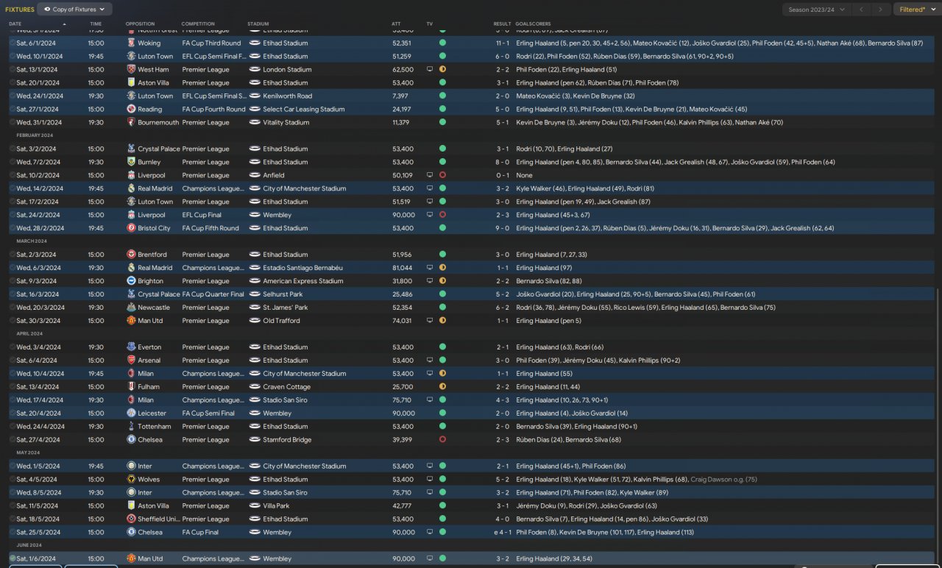Sort fixtures by the Date column header

click(15, 24)
